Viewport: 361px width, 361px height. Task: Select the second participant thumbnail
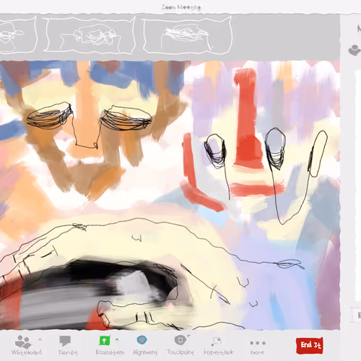click(90, 35)
